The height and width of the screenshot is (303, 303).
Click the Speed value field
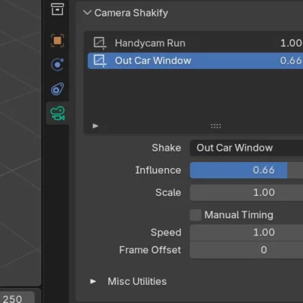[246, 233]
